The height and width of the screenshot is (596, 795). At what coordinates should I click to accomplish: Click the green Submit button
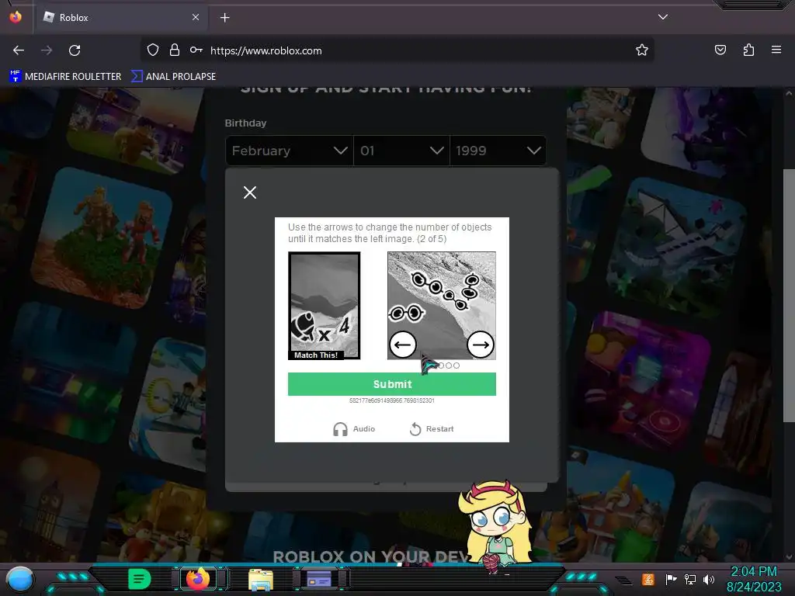coord(392,384)
